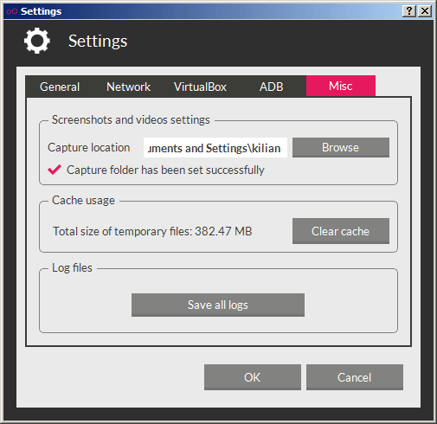Screen dimensions: 437x424
Task: Open the Network tab
Action: [x=128, y=87]
